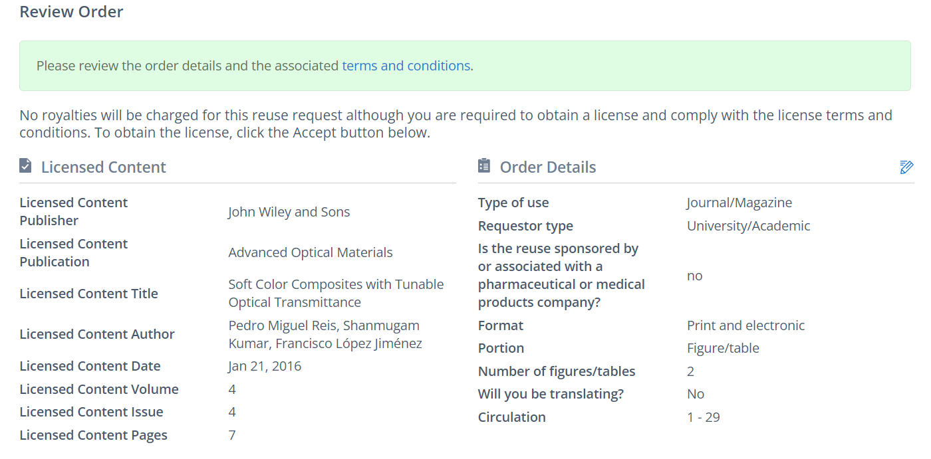The height and width of the screenshot is (459, 931).
Task: Click the 1 - 29 circulation value
Action: pos(703,417)
